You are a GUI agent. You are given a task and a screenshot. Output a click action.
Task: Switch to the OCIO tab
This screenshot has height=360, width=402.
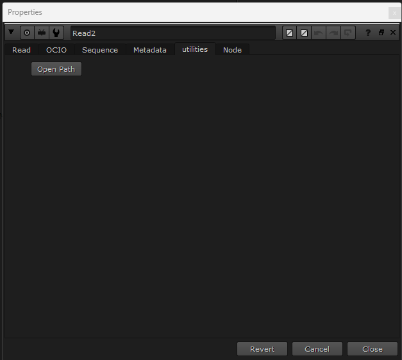[56, 50]
